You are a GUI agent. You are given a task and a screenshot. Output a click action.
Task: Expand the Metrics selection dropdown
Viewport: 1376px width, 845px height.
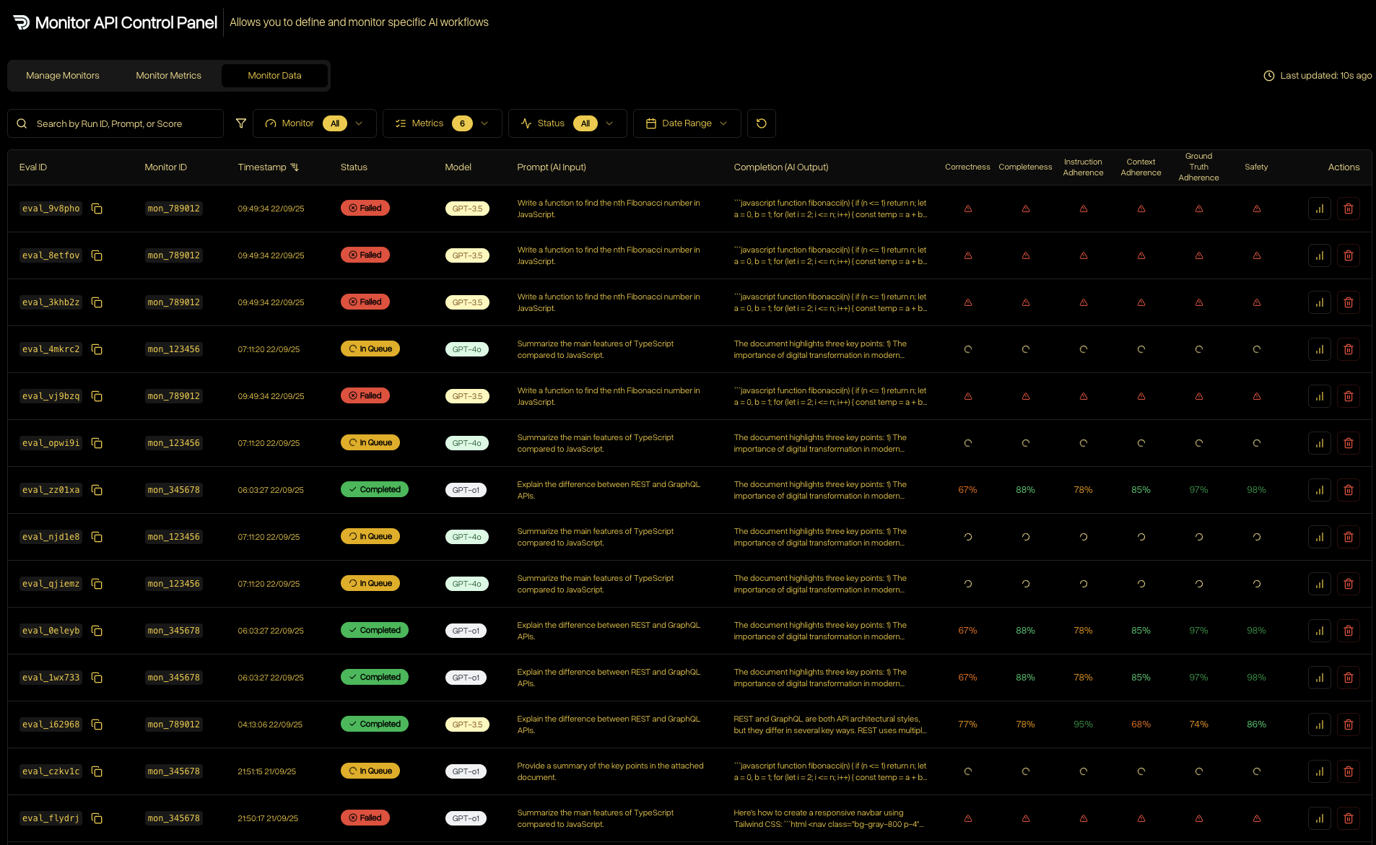[x=442, y=123]
